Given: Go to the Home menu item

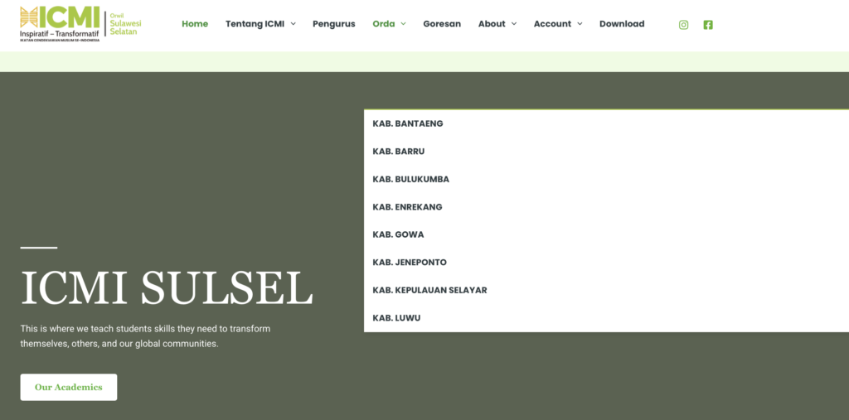Looking at the screenshot, I should click(x=195, y=24).
